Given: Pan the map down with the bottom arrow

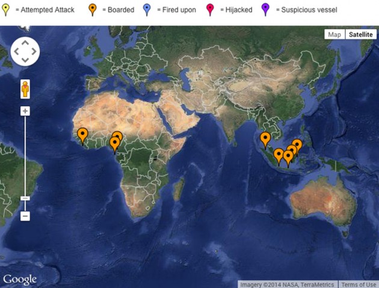Looking at the screenshot, I should 25,61.
